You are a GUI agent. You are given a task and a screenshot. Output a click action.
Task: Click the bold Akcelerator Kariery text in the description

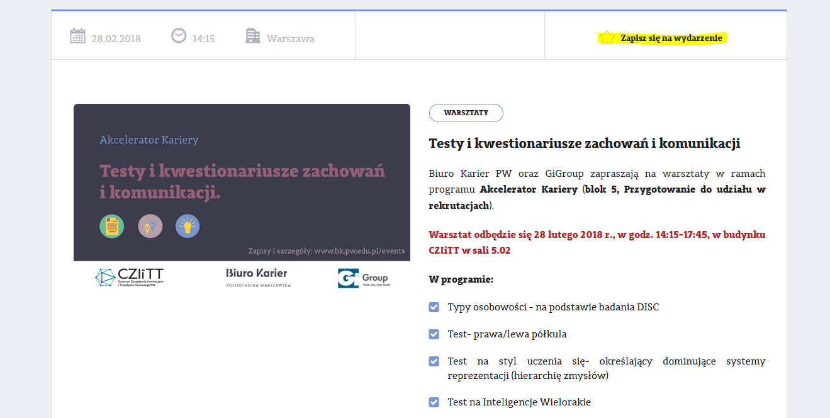coord(529,189)
